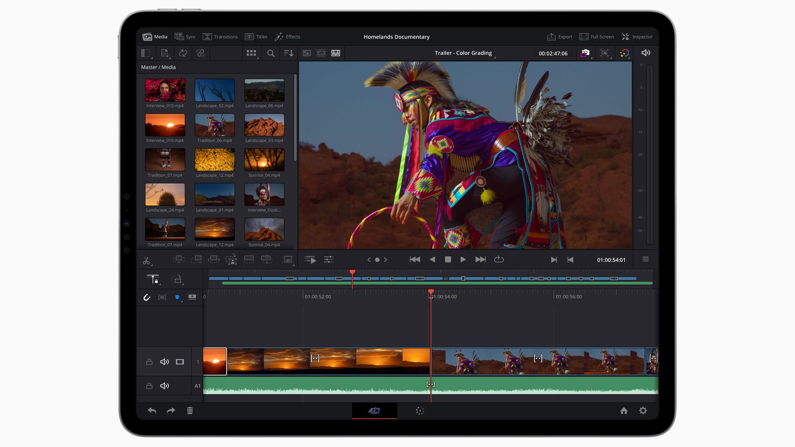Select the Landscape_02.mp4 thumbnail
The image size is (795, 447).
215,90
